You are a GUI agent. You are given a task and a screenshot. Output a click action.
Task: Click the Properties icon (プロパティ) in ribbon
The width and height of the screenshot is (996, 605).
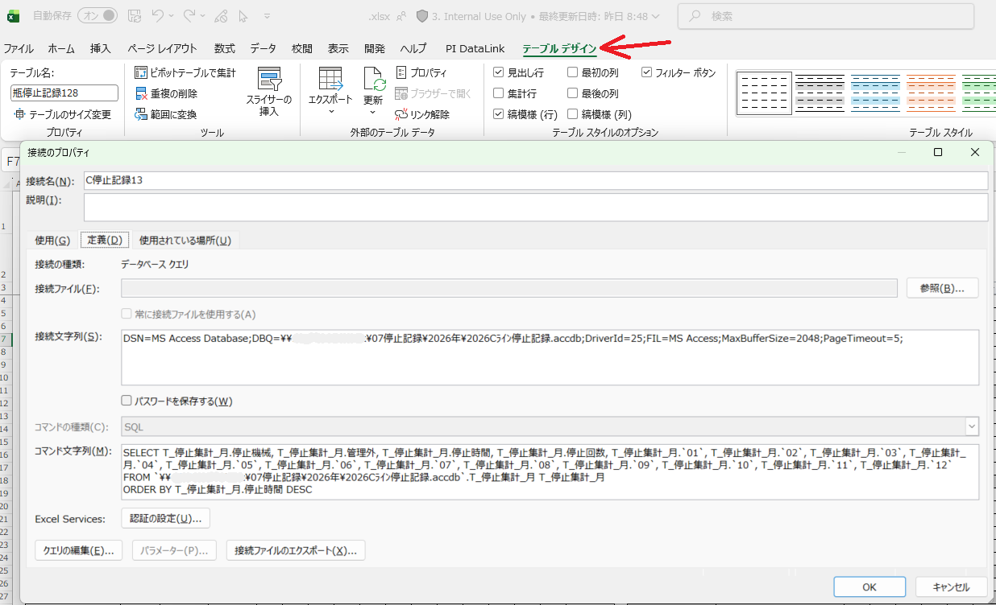(x=401, y=72)
